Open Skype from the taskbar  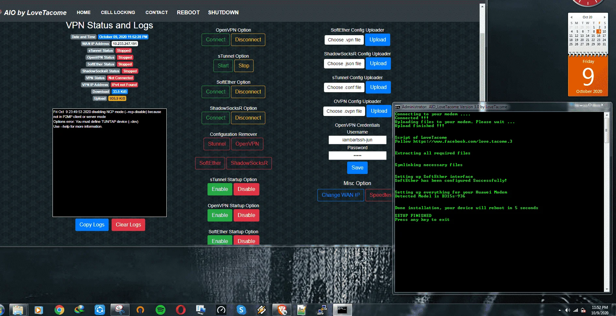tap(241, 310)
